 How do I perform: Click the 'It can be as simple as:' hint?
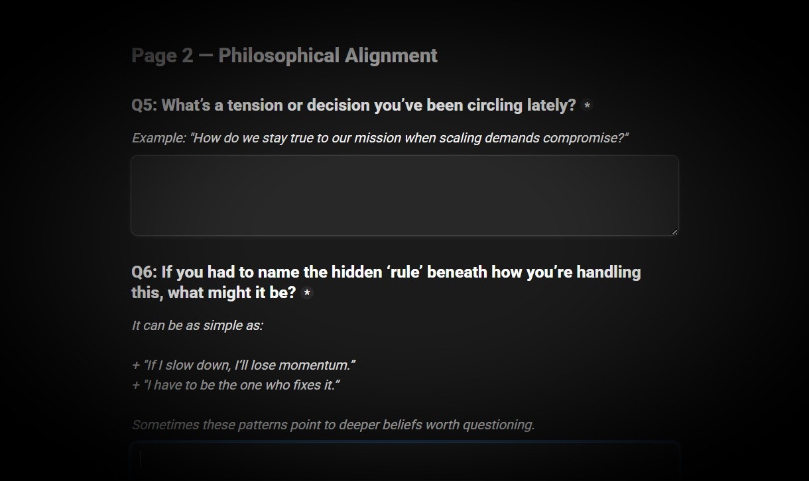[x=197, y=325]
